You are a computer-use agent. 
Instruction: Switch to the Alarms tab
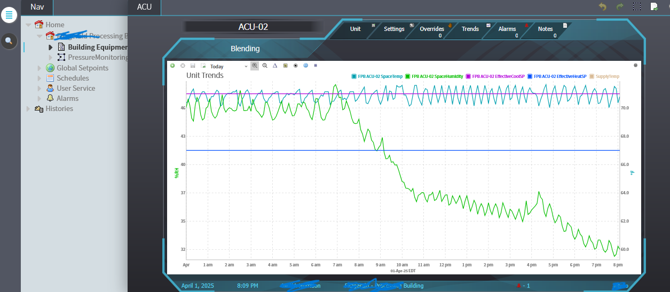pyautogui.click(x=507, y=29)
